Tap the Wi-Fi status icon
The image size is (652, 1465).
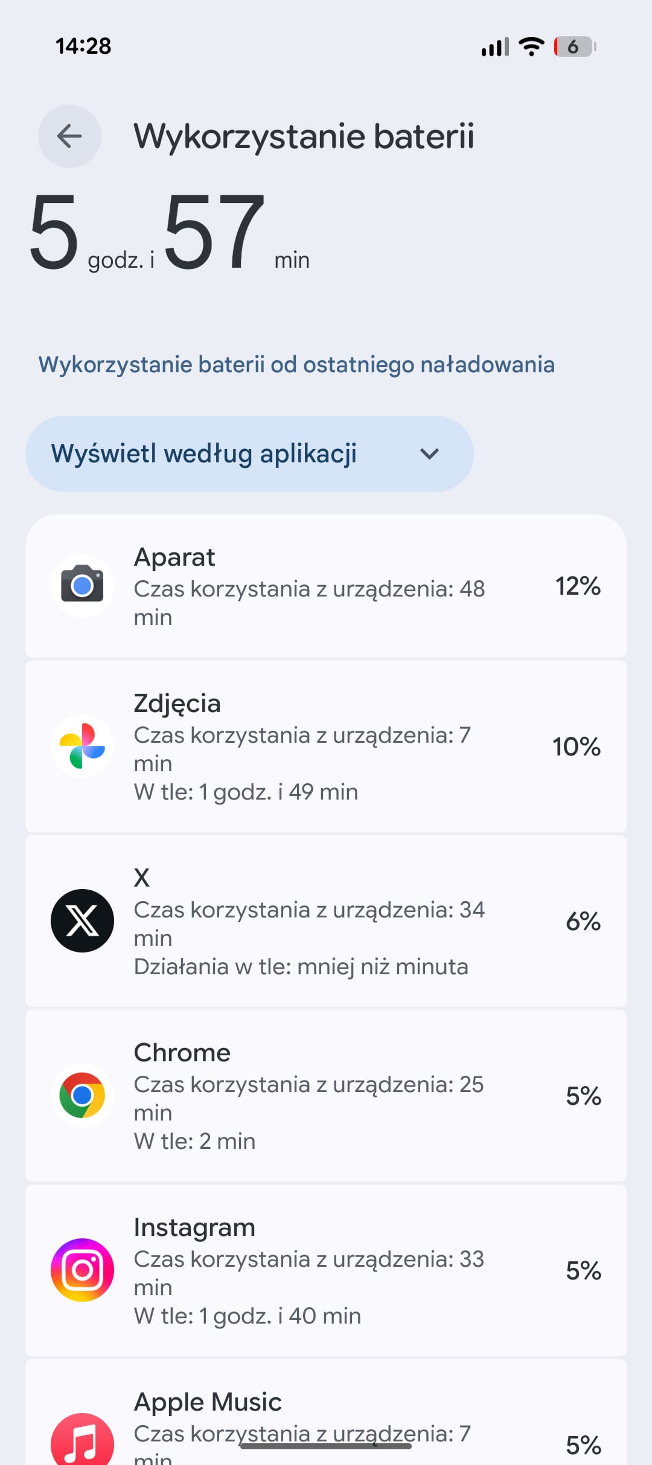coord(531,47)
